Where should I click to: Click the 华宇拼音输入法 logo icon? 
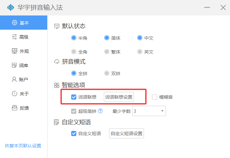(10, 7)
